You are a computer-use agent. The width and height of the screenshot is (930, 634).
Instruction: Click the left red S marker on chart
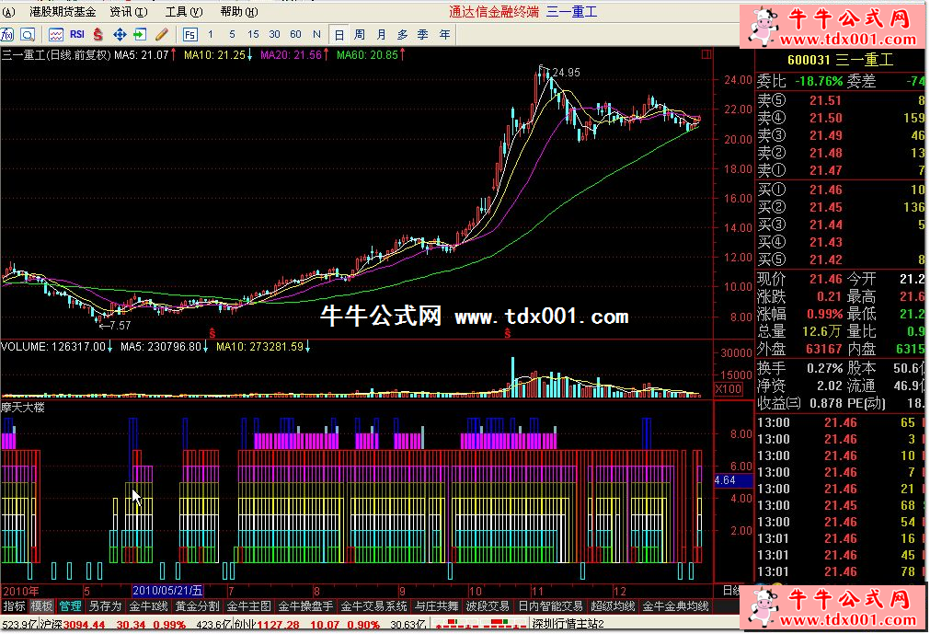(212, 334)
